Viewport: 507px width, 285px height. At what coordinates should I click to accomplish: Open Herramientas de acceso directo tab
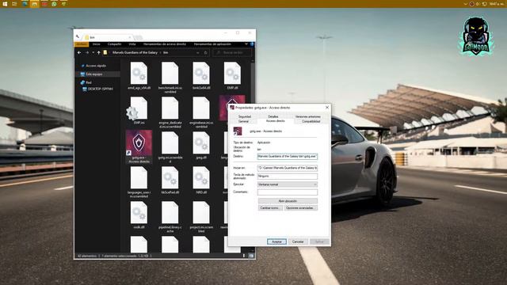(165, 44)
